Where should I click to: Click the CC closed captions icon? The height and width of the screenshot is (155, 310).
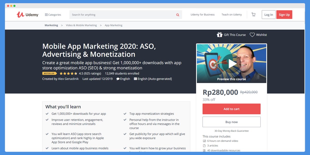pos(135,79)
